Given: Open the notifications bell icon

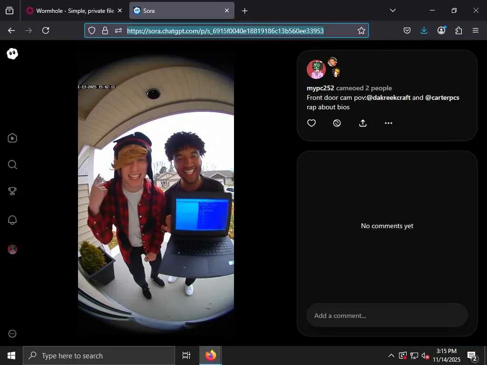Looking at the screenshot, I should [12, 220].
